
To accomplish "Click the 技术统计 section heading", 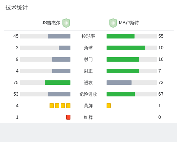I will point(17,7).
